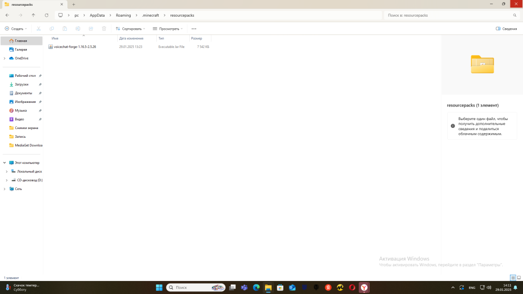Click the 7 542 КБ size cell
The height and width of the screenshot is (294, 523).
203,47
